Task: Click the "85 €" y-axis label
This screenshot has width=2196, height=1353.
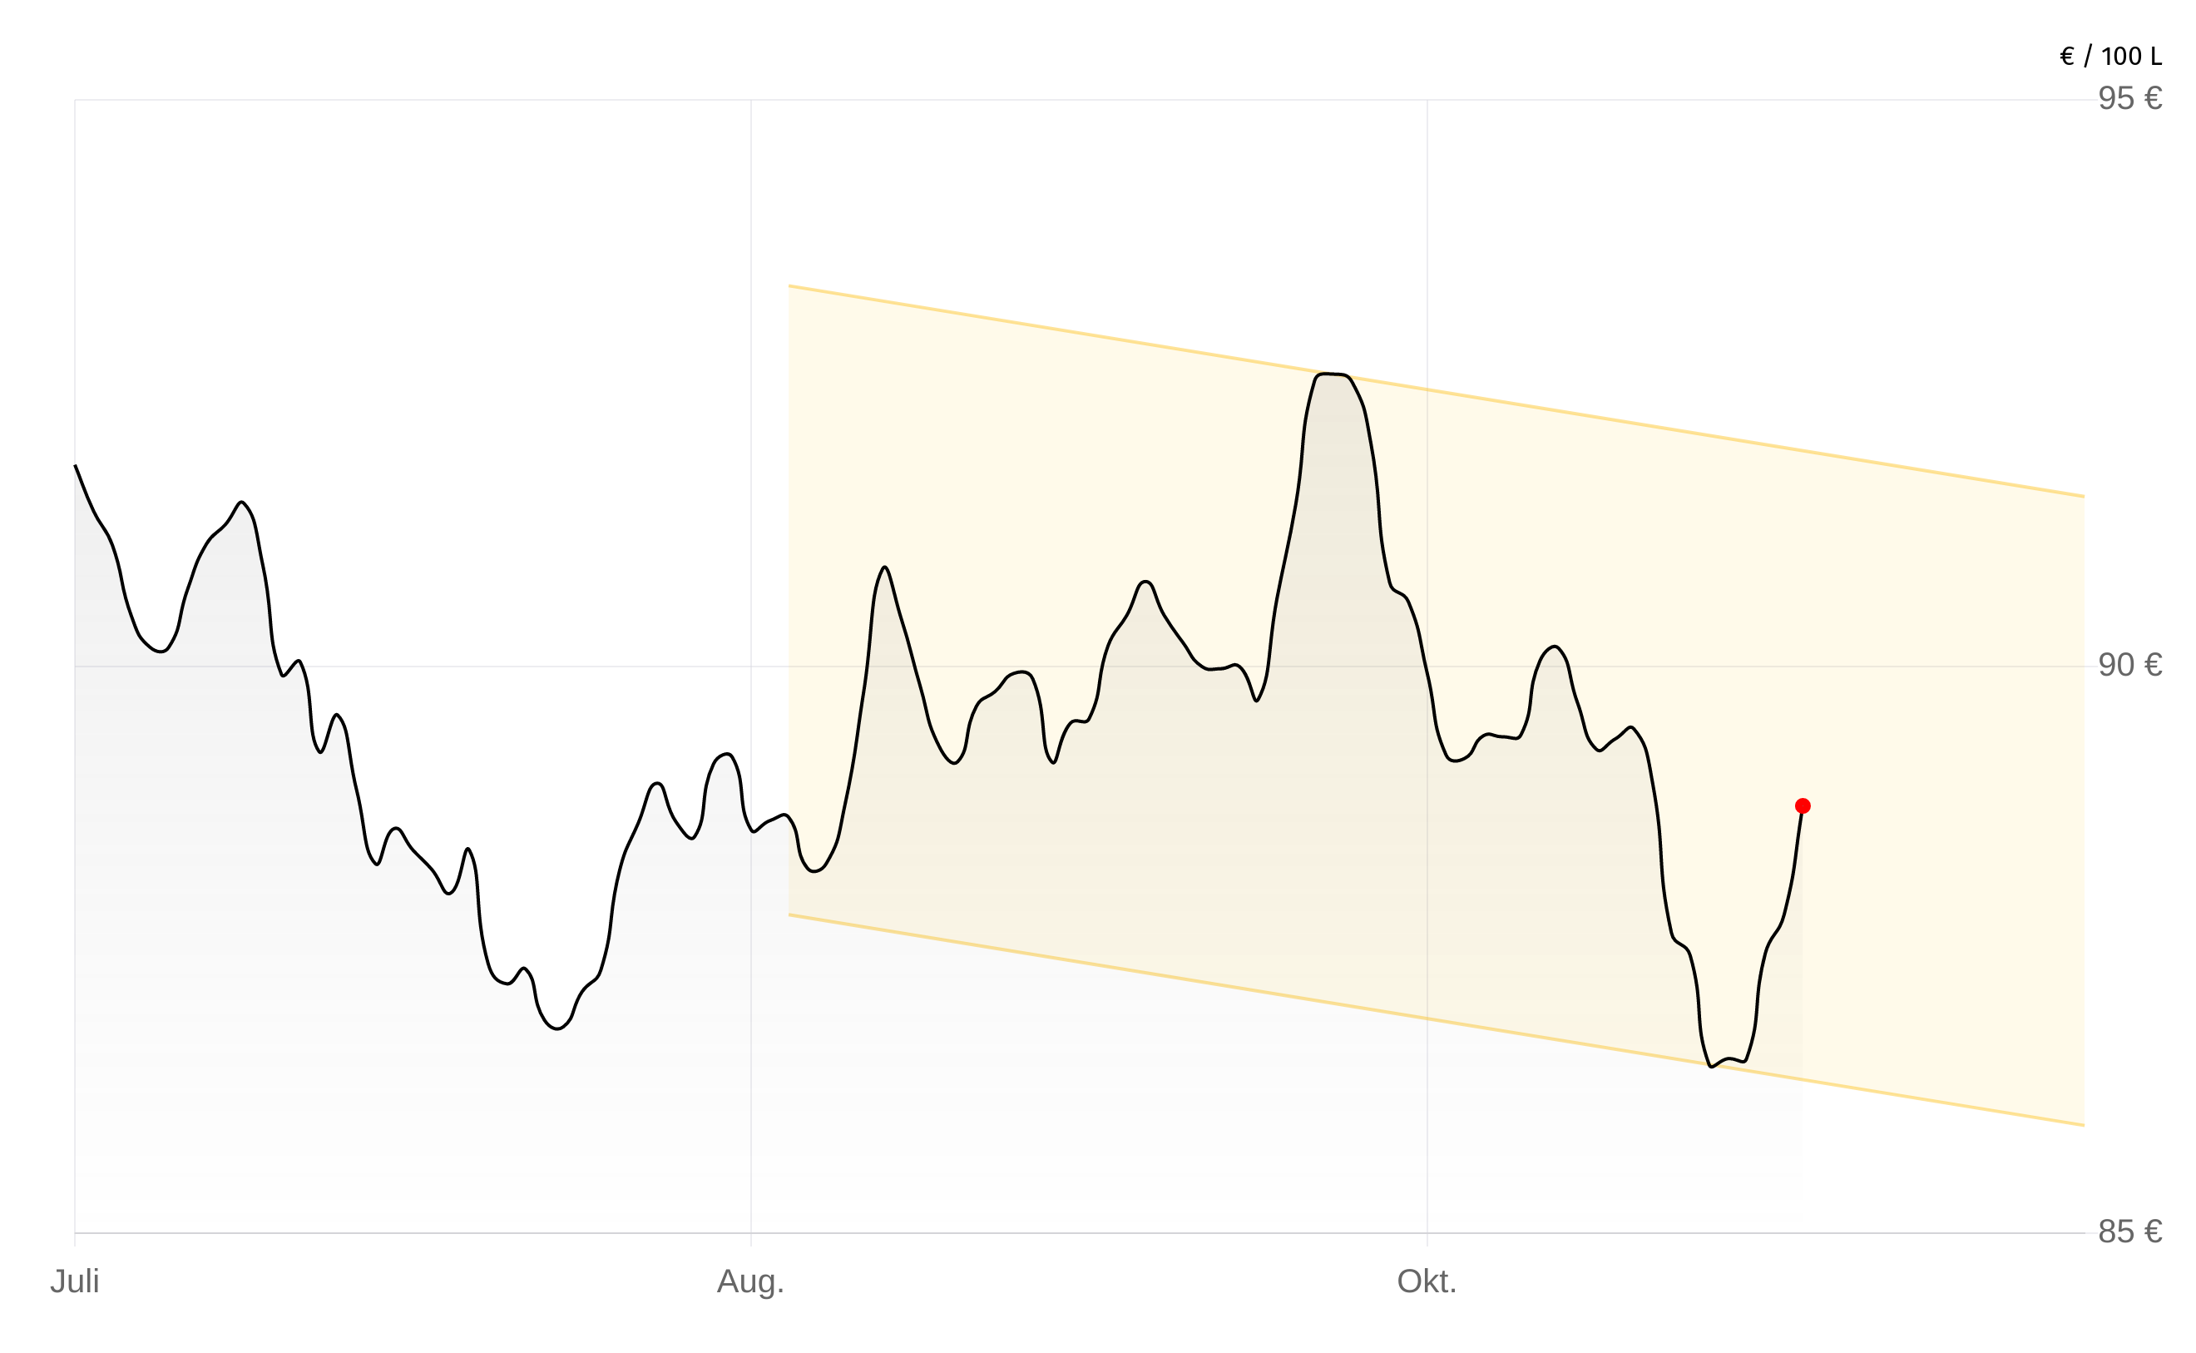Action: click(2129, 1232)
